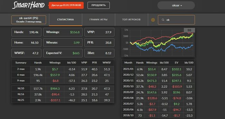
Task: Select the ok-sar64 (PS) player card
Action: pos(29,20)
